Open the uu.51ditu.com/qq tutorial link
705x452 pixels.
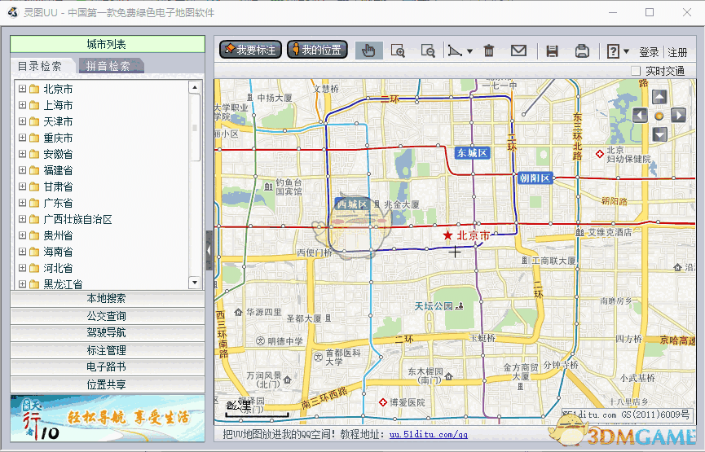point(428,435)
